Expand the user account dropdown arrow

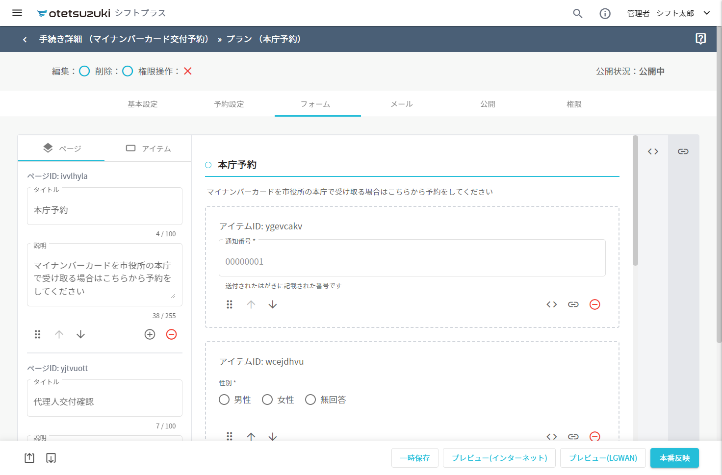point(707,13)
